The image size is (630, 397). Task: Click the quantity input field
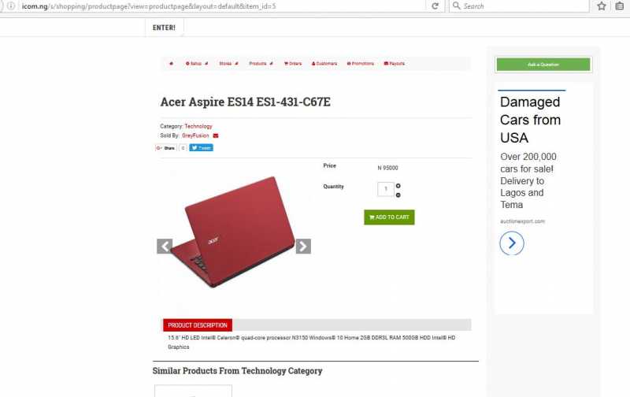pyautogui.click(x=386, y=189)
